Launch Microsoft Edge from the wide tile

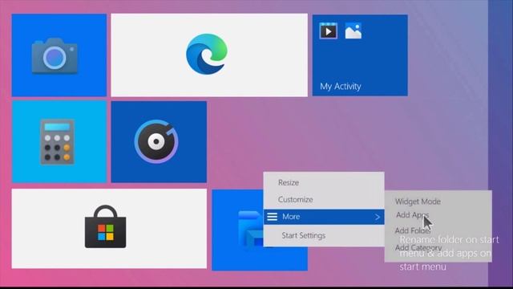click(209, 55)
